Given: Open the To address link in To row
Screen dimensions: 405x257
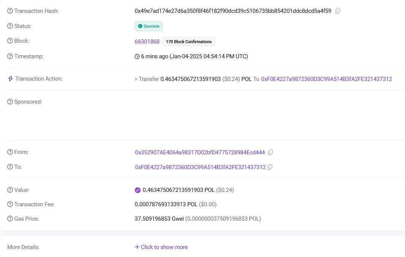Looking at the screenshot, I should 200,167.
